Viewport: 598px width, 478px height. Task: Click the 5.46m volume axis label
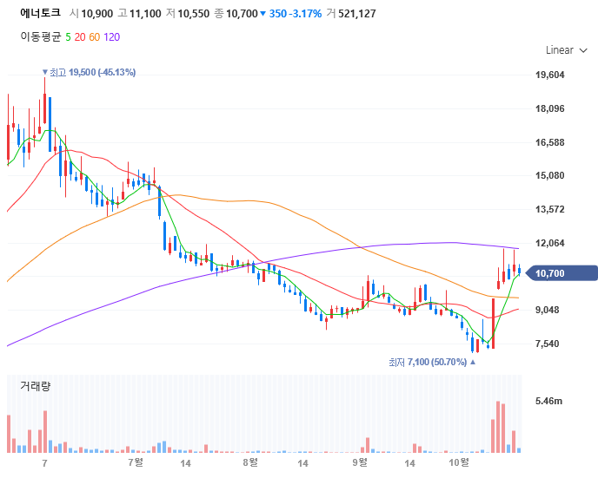point(548,401)
